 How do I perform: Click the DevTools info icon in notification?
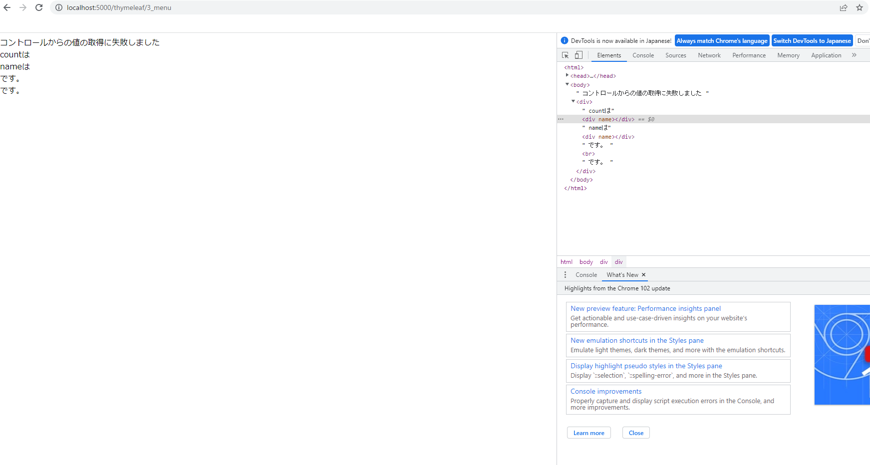click(x=565, y=40)
